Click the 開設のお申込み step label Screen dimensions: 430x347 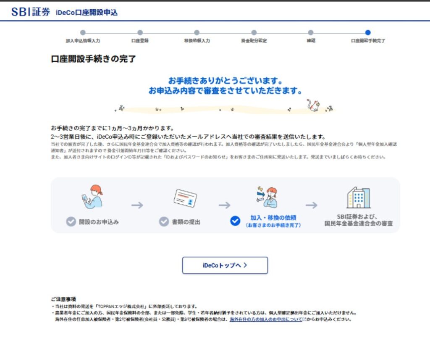pyautogui.click(x=99, y=222)
